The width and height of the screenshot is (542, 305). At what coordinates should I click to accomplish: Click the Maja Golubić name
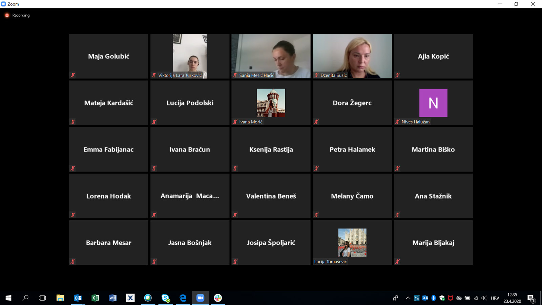(109, 56)
